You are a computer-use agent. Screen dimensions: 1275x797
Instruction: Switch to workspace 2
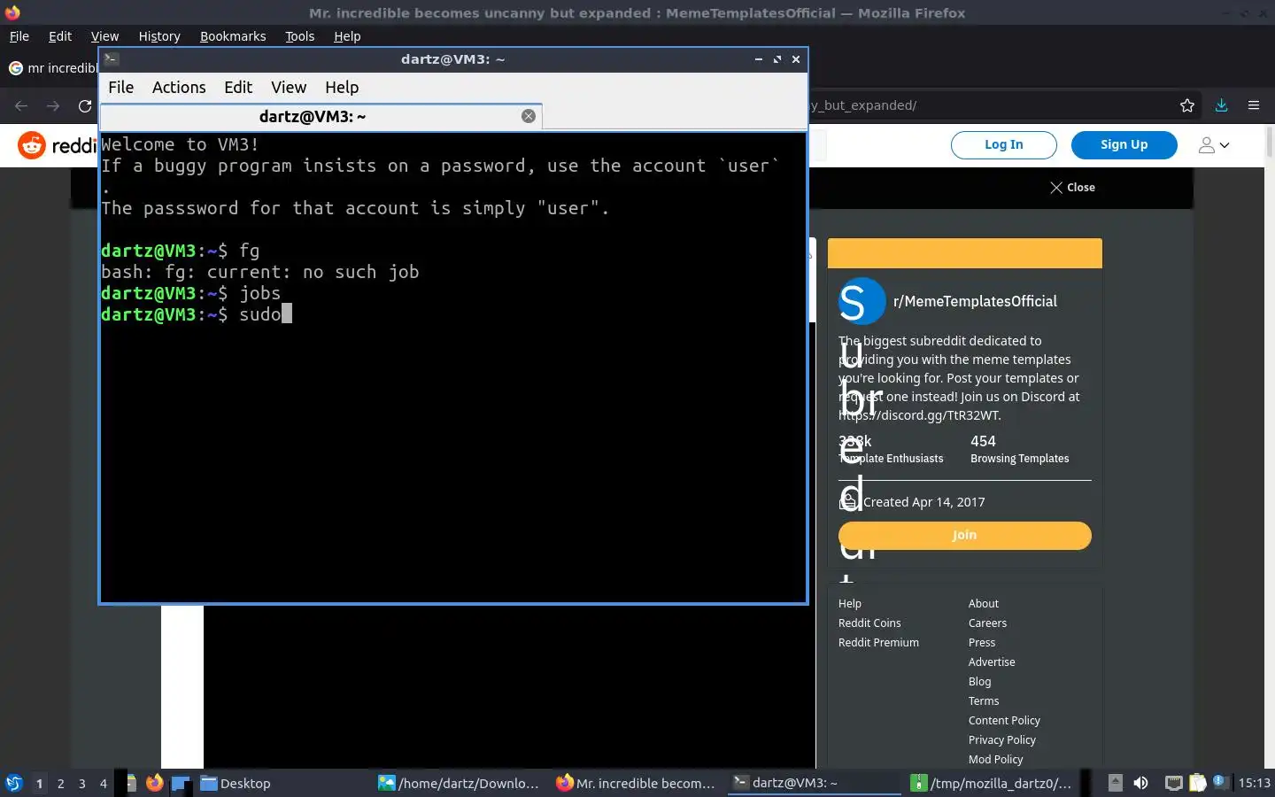point(60,784)
